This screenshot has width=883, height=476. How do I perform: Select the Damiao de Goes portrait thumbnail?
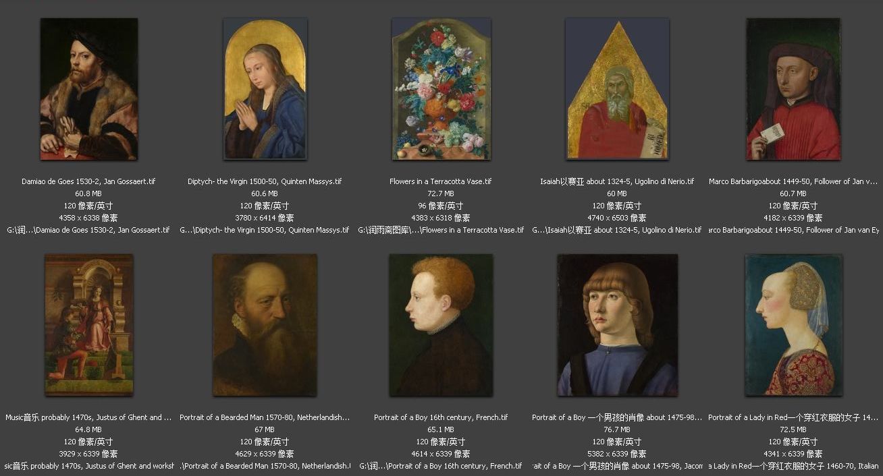pos(88,89)
